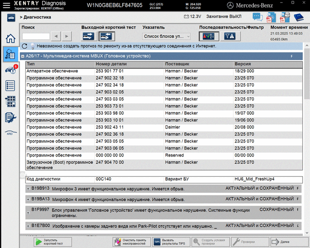Click the Версия column header
The width and height of the screenshot is (310, 248).
click(268, 64)
